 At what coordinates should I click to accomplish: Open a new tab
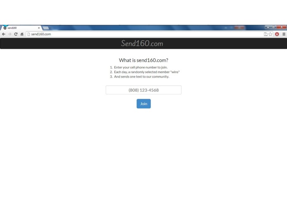46,28
